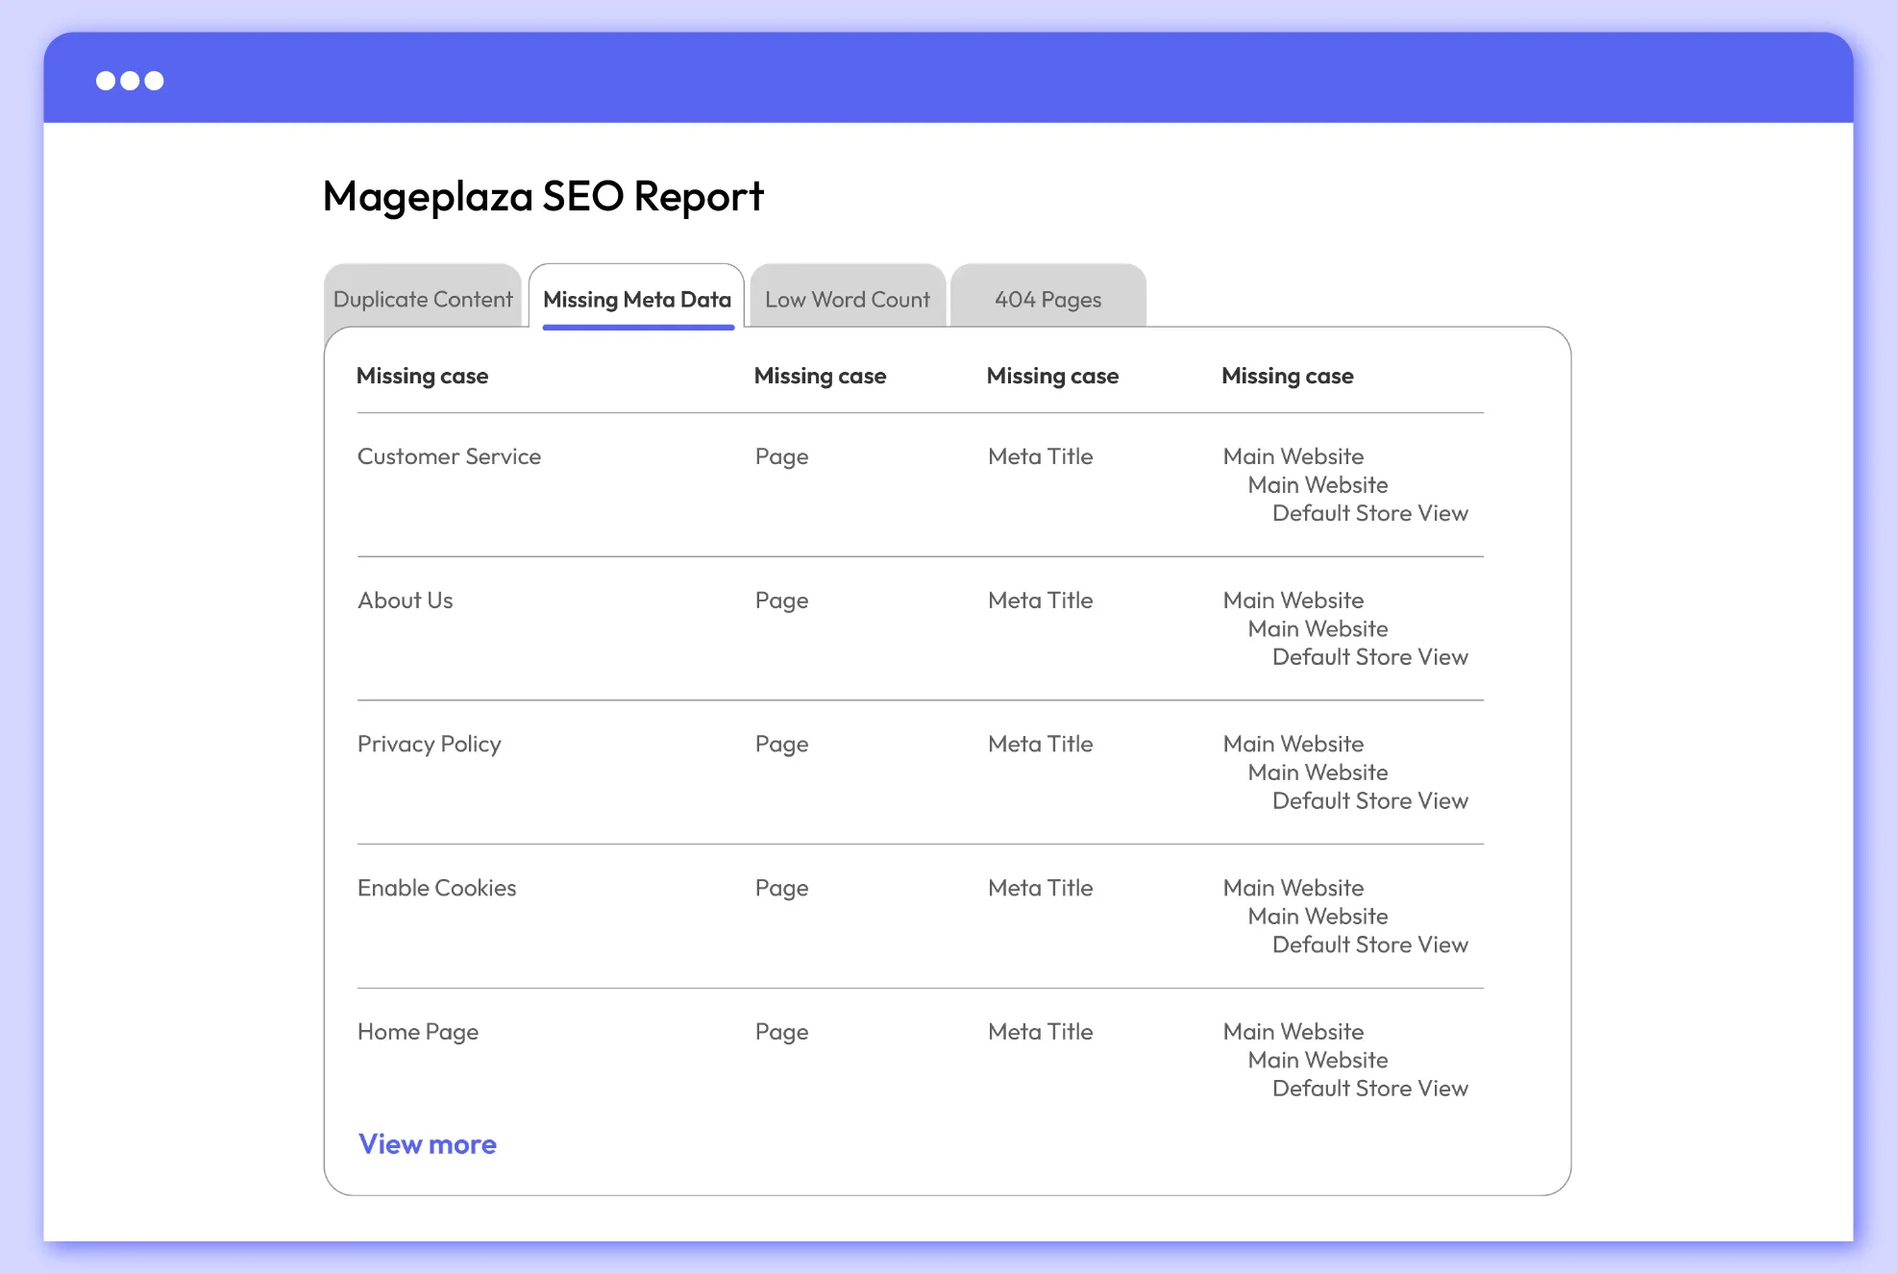The image size is (1897, 1274).
Task: Click the first Missing case column header
Action: [422, 376]
